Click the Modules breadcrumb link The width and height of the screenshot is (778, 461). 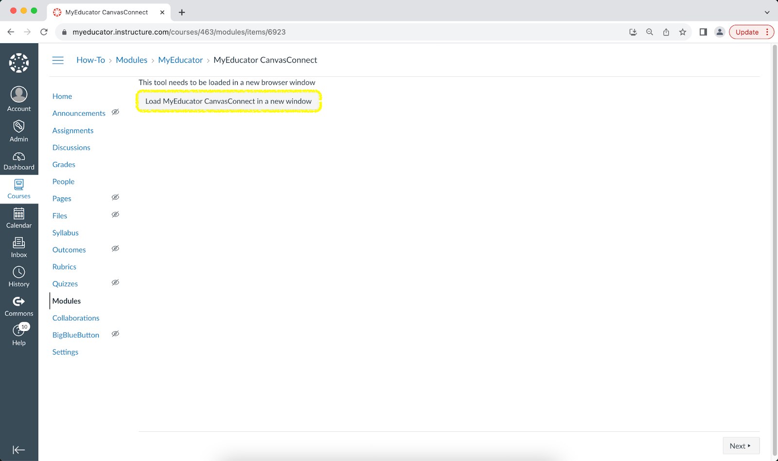(131, 60)
